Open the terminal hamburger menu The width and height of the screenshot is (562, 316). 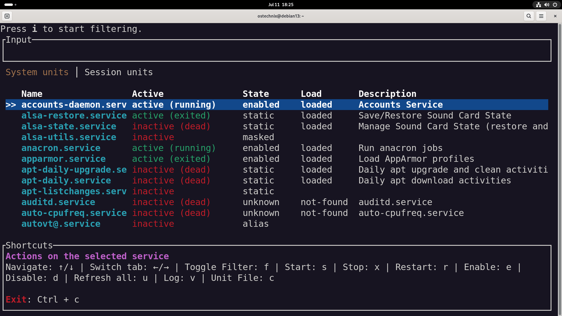click(542, 16)
